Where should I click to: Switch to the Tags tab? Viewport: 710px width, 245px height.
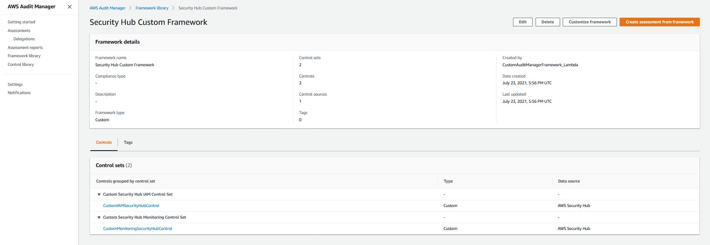pos(128,142)
